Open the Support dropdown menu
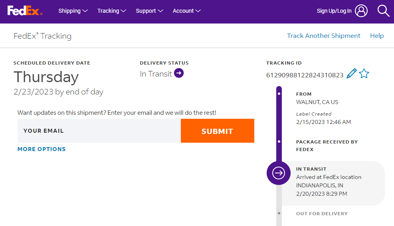Image resolution: width=394 pixels, height=226 pixels. pos(149,11)
